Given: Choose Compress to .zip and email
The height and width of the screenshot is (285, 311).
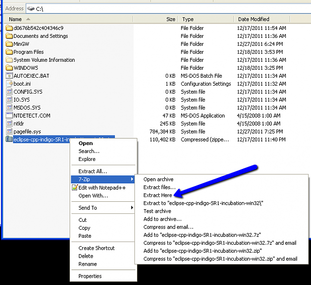Looking at the screenshot, I should coord(221,259).
